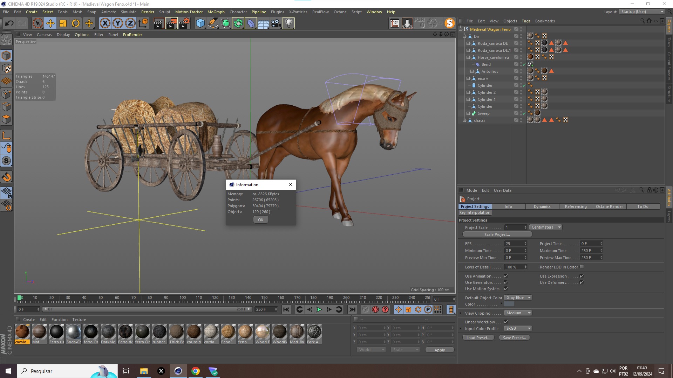Toggle Use Animation checkbox
673x378 pixels.
point(506,276)
